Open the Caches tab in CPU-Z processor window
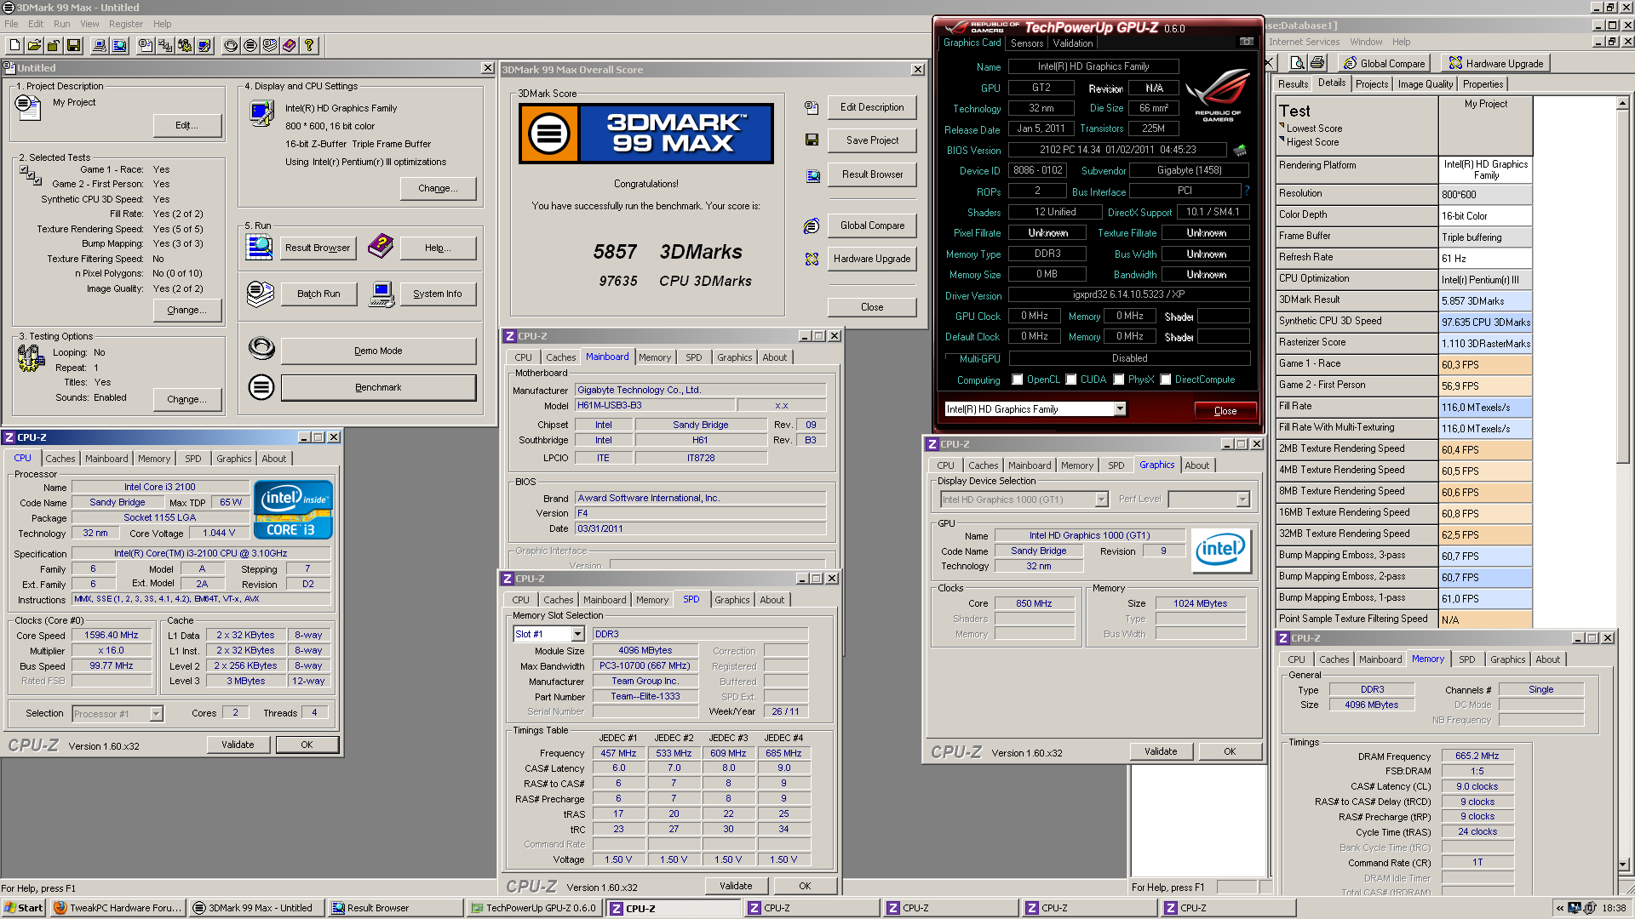This screenshot has width=1635, height=919. [60, 459]
